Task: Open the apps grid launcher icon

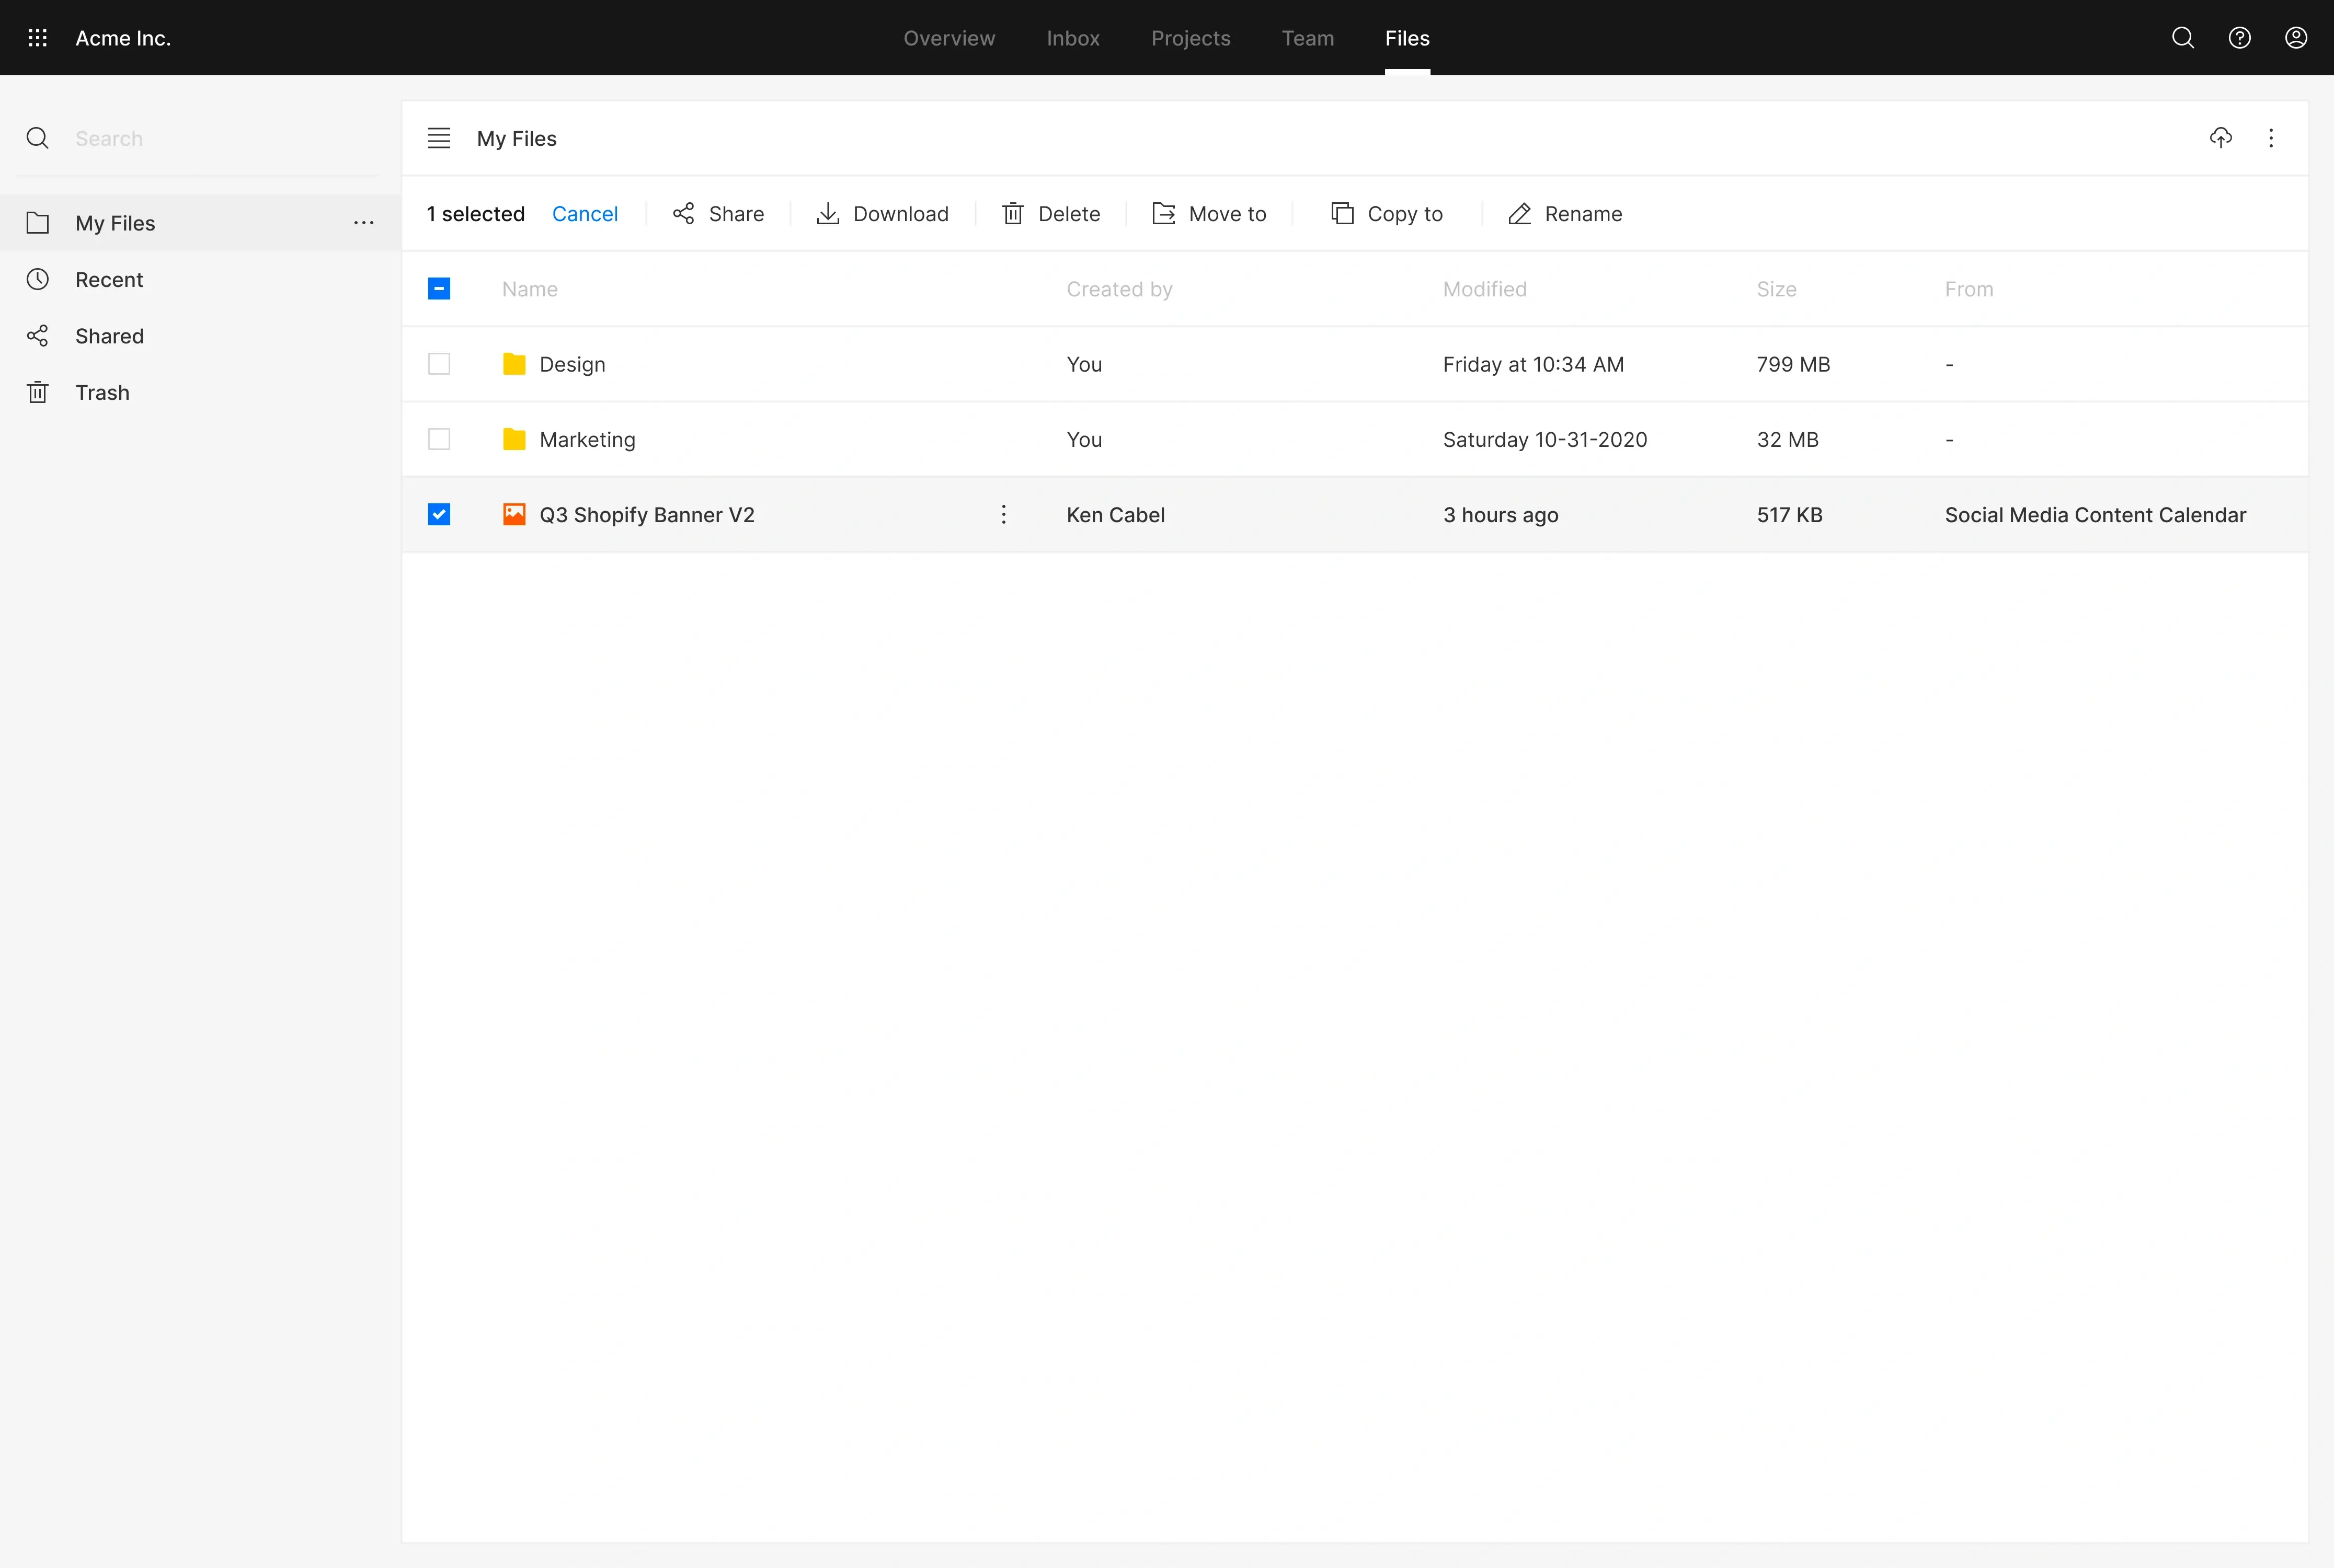Action: (x=37, y=38)
